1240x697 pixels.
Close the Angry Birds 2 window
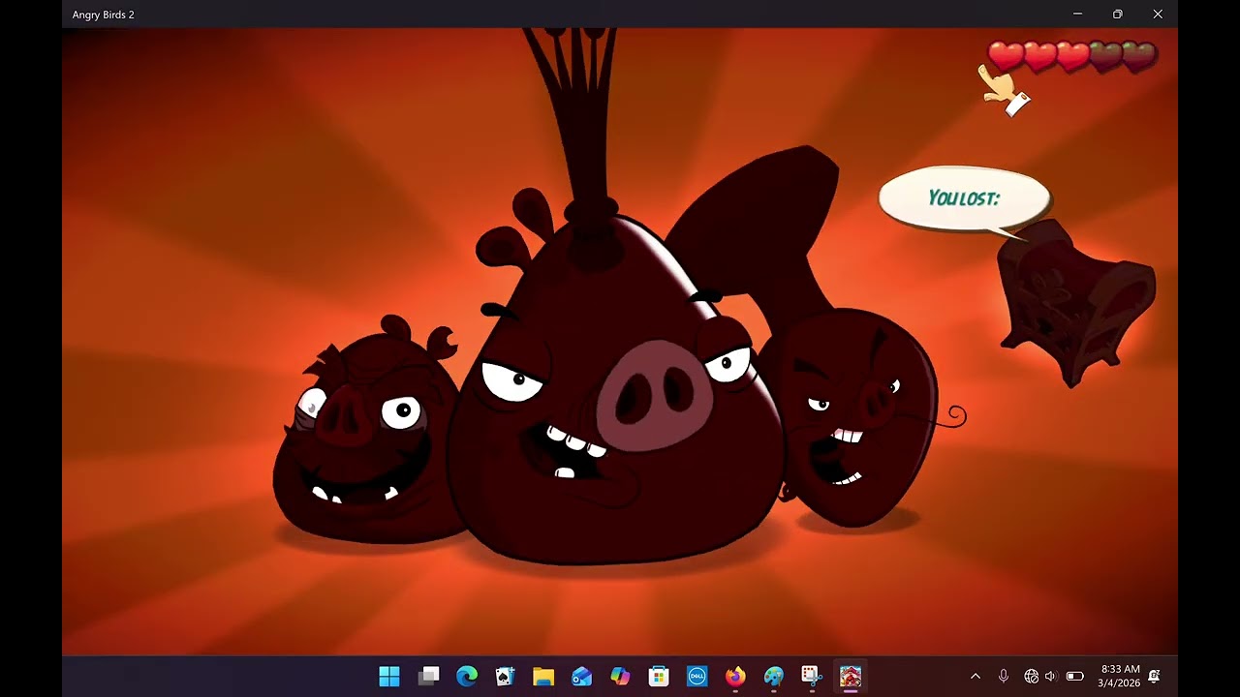click(1158, 15)
